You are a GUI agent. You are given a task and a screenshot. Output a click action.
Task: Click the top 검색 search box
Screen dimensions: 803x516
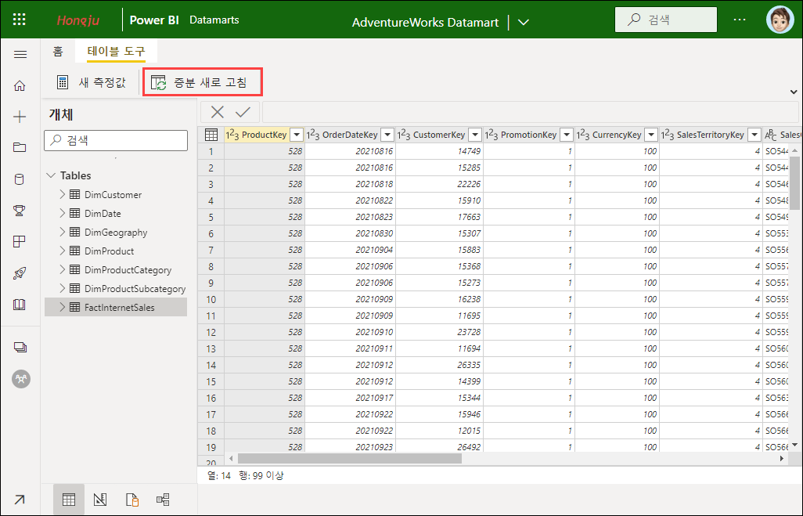point(666,20)
